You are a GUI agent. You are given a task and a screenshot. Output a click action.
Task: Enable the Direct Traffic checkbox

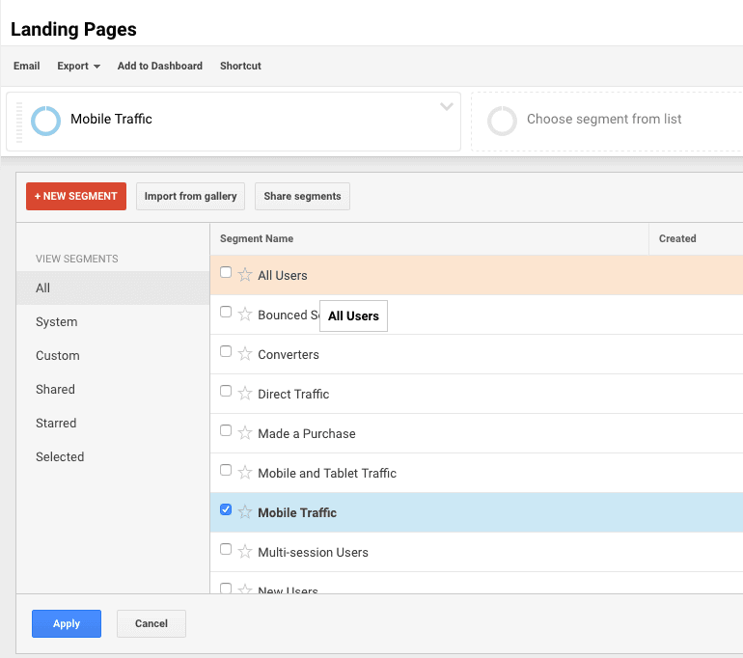[226, 392]
